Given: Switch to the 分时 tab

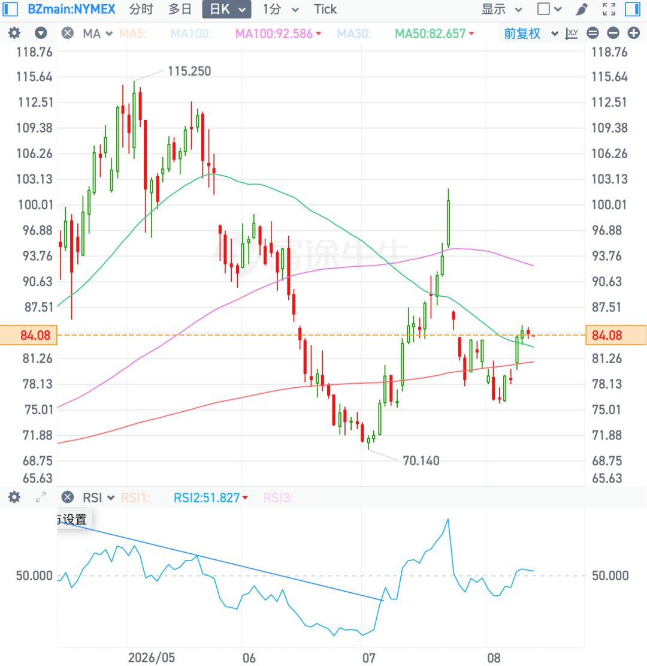Looking at the screenshot, I should click(x=141, y=9).
